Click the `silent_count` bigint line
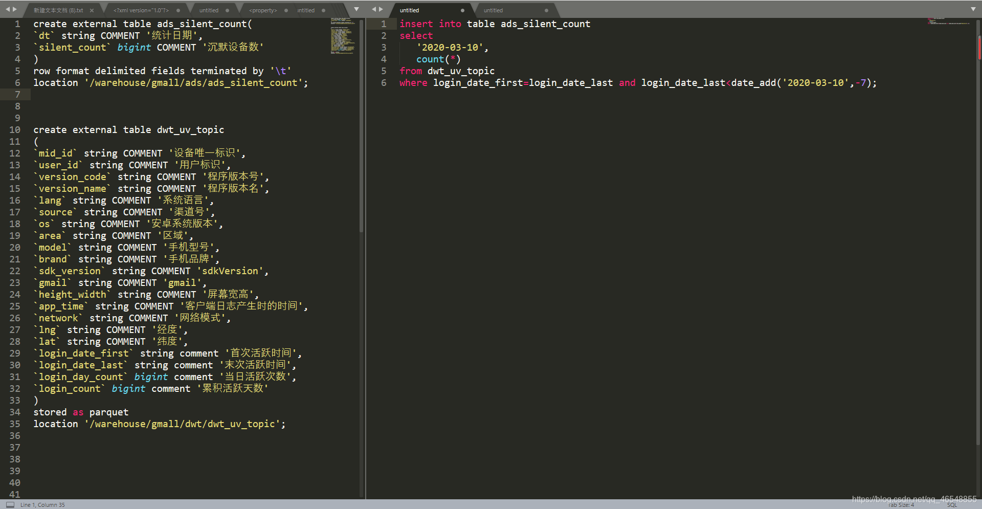Viewport: 982px width, 509px height. (149, 48)
